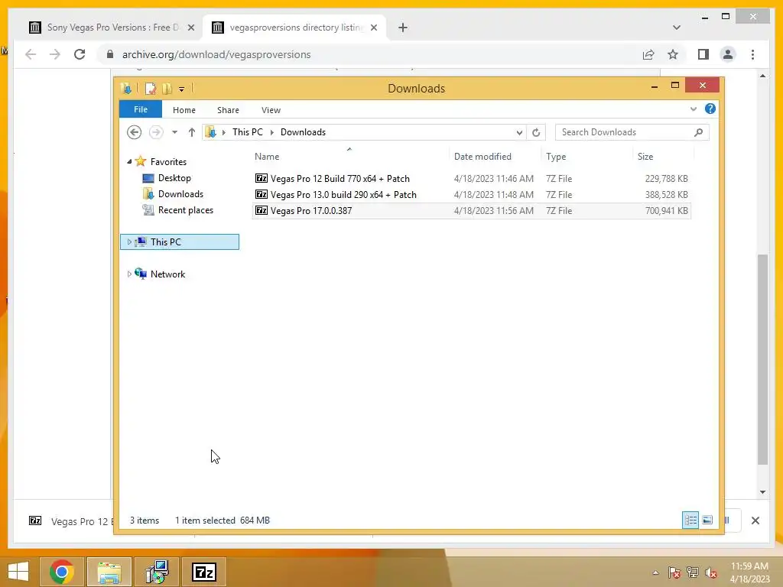
Task: Sort by Date modified column
Action: click(482, 156)
